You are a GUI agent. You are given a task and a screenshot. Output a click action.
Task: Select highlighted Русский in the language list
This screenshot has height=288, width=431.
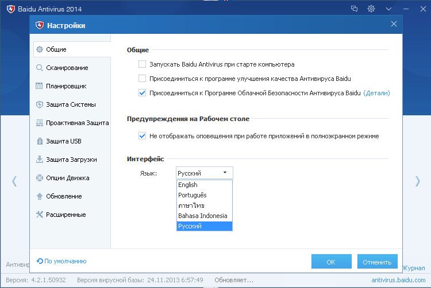204,226
